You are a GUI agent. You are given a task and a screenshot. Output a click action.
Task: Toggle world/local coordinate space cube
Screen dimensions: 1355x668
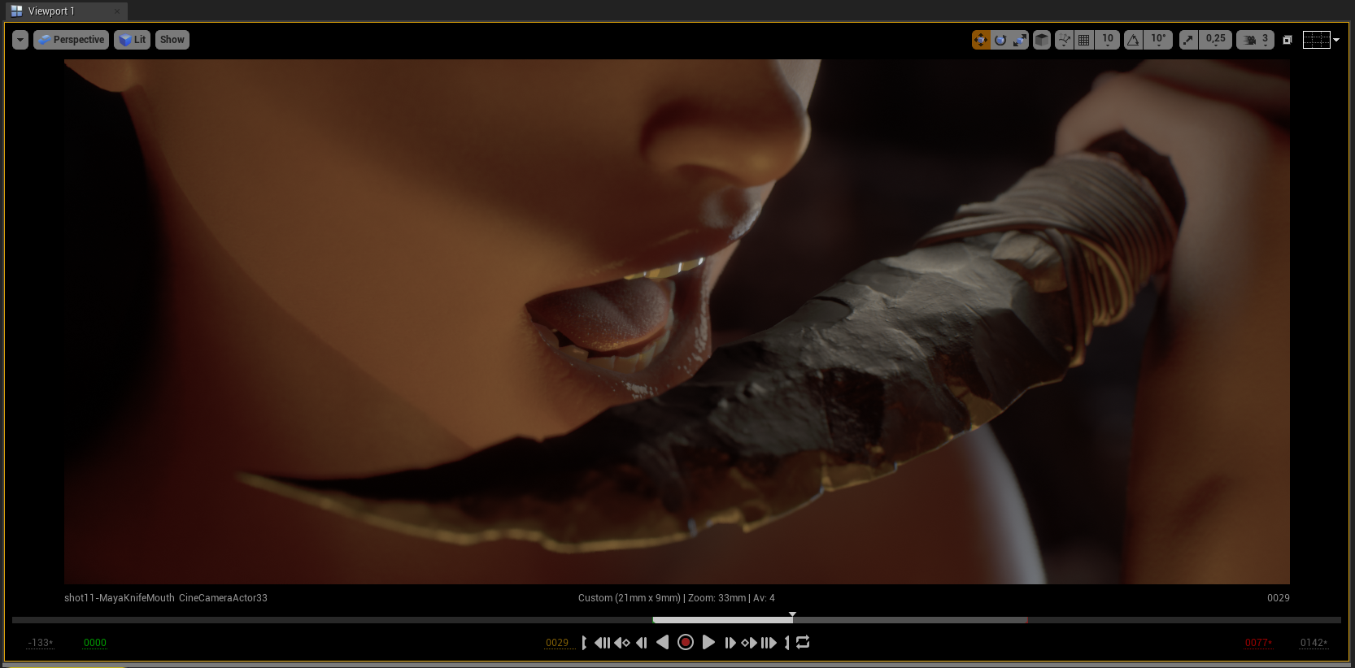tap(1042, 40)
